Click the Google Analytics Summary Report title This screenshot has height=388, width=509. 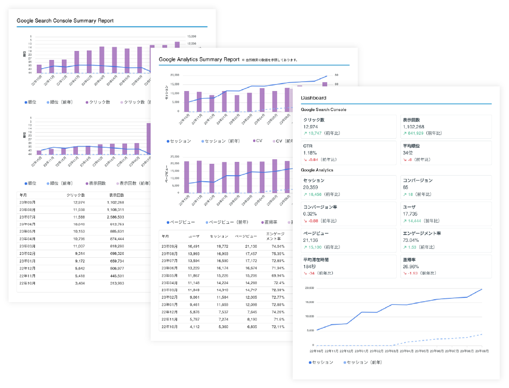[x=199, y=59]
